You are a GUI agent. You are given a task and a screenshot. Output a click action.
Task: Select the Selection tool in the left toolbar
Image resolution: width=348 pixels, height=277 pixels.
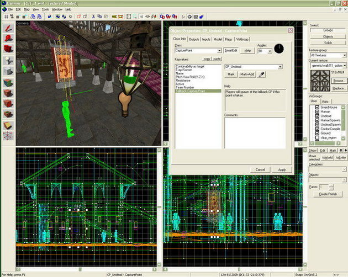[8, 27]
